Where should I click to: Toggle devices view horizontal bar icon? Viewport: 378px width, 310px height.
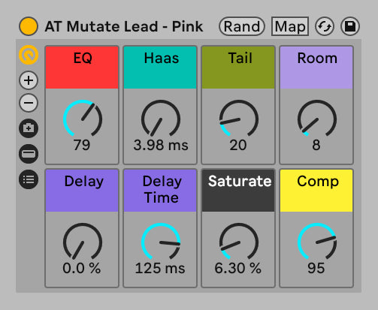coord(29,154)
